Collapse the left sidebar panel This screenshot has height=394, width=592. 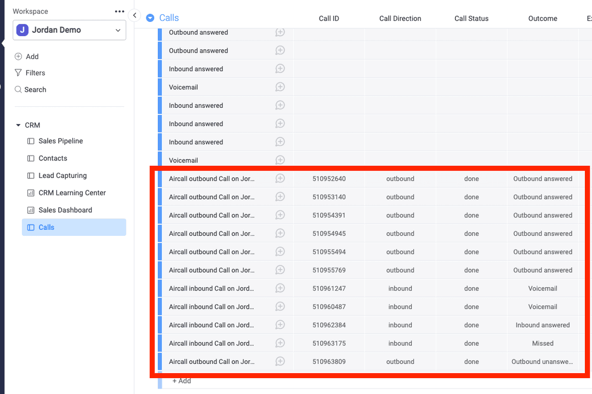pyautogui.click(x=135, y=15)
